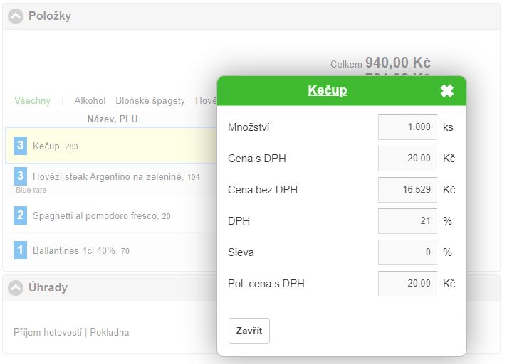This screenshot has width=507, height=364.
Task: Close the Kečup dialog with the X icon
Action: pos(446,91)
